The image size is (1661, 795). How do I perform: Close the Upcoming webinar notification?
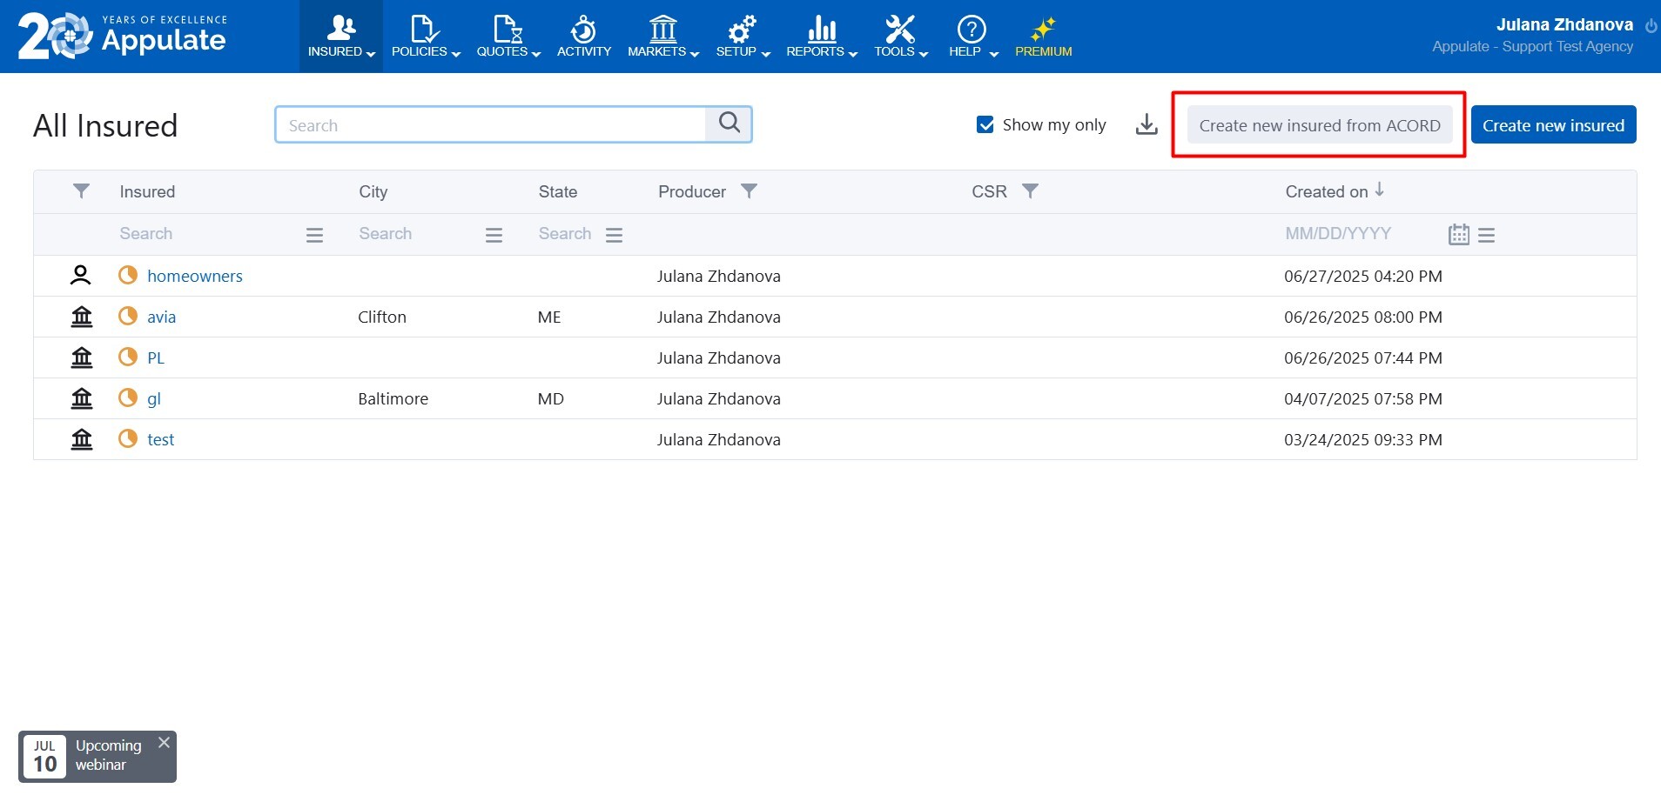[164, 743]
